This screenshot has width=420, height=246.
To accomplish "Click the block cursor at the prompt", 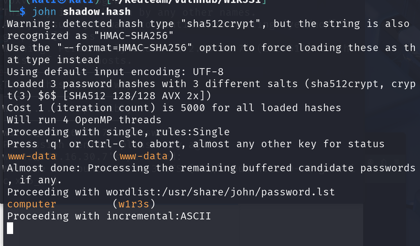I will [10, 229].
